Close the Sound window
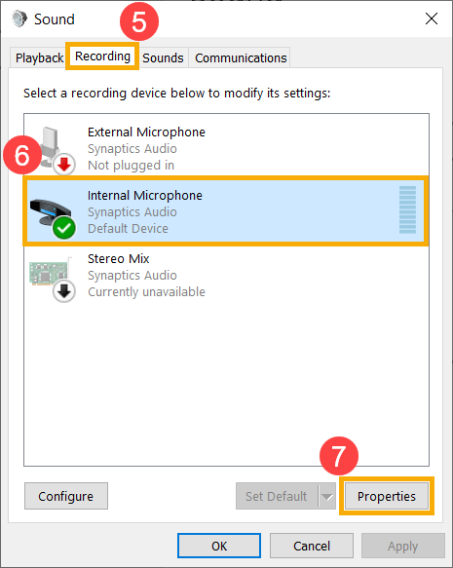The width and height of the screenshot is (453, 568). tap(432, 19)
